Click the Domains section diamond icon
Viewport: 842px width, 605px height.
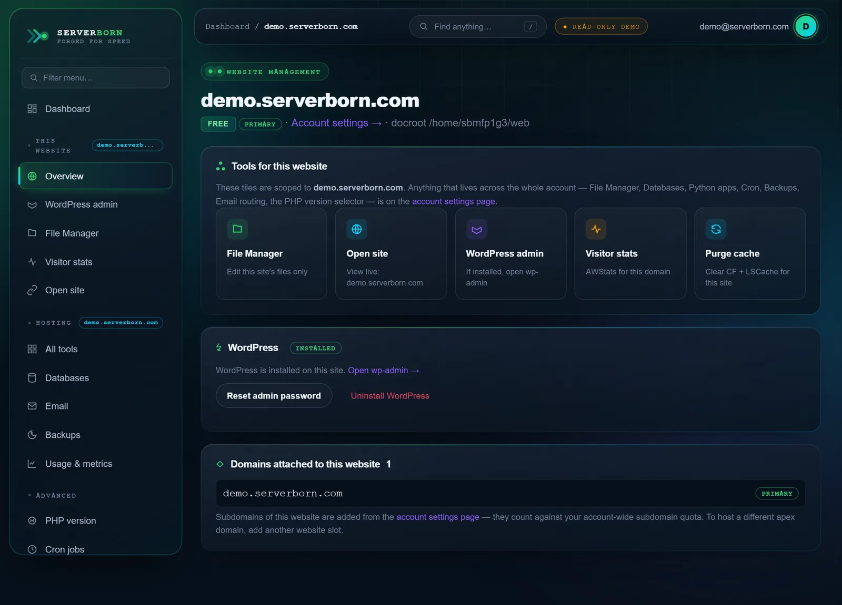point(220,464)
